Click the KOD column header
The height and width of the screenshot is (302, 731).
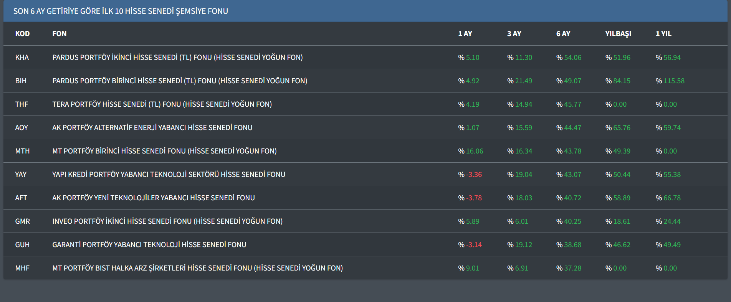click(x=22, y=34)
